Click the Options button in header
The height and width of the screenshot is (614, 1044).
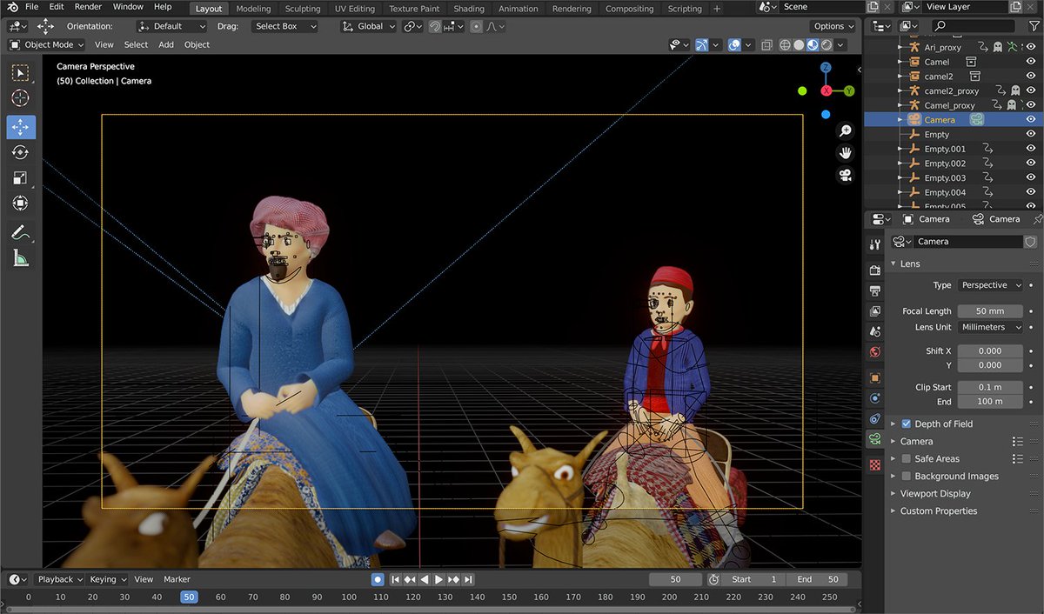[832, 26]
